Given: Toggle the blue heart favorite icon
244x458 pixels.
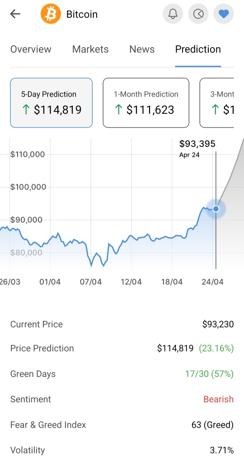Looking at the screenshot, I should [224, 14].
